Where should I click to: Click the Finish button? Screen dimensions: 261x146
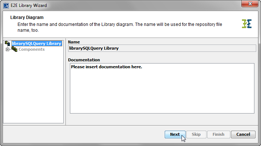point(219,134)
